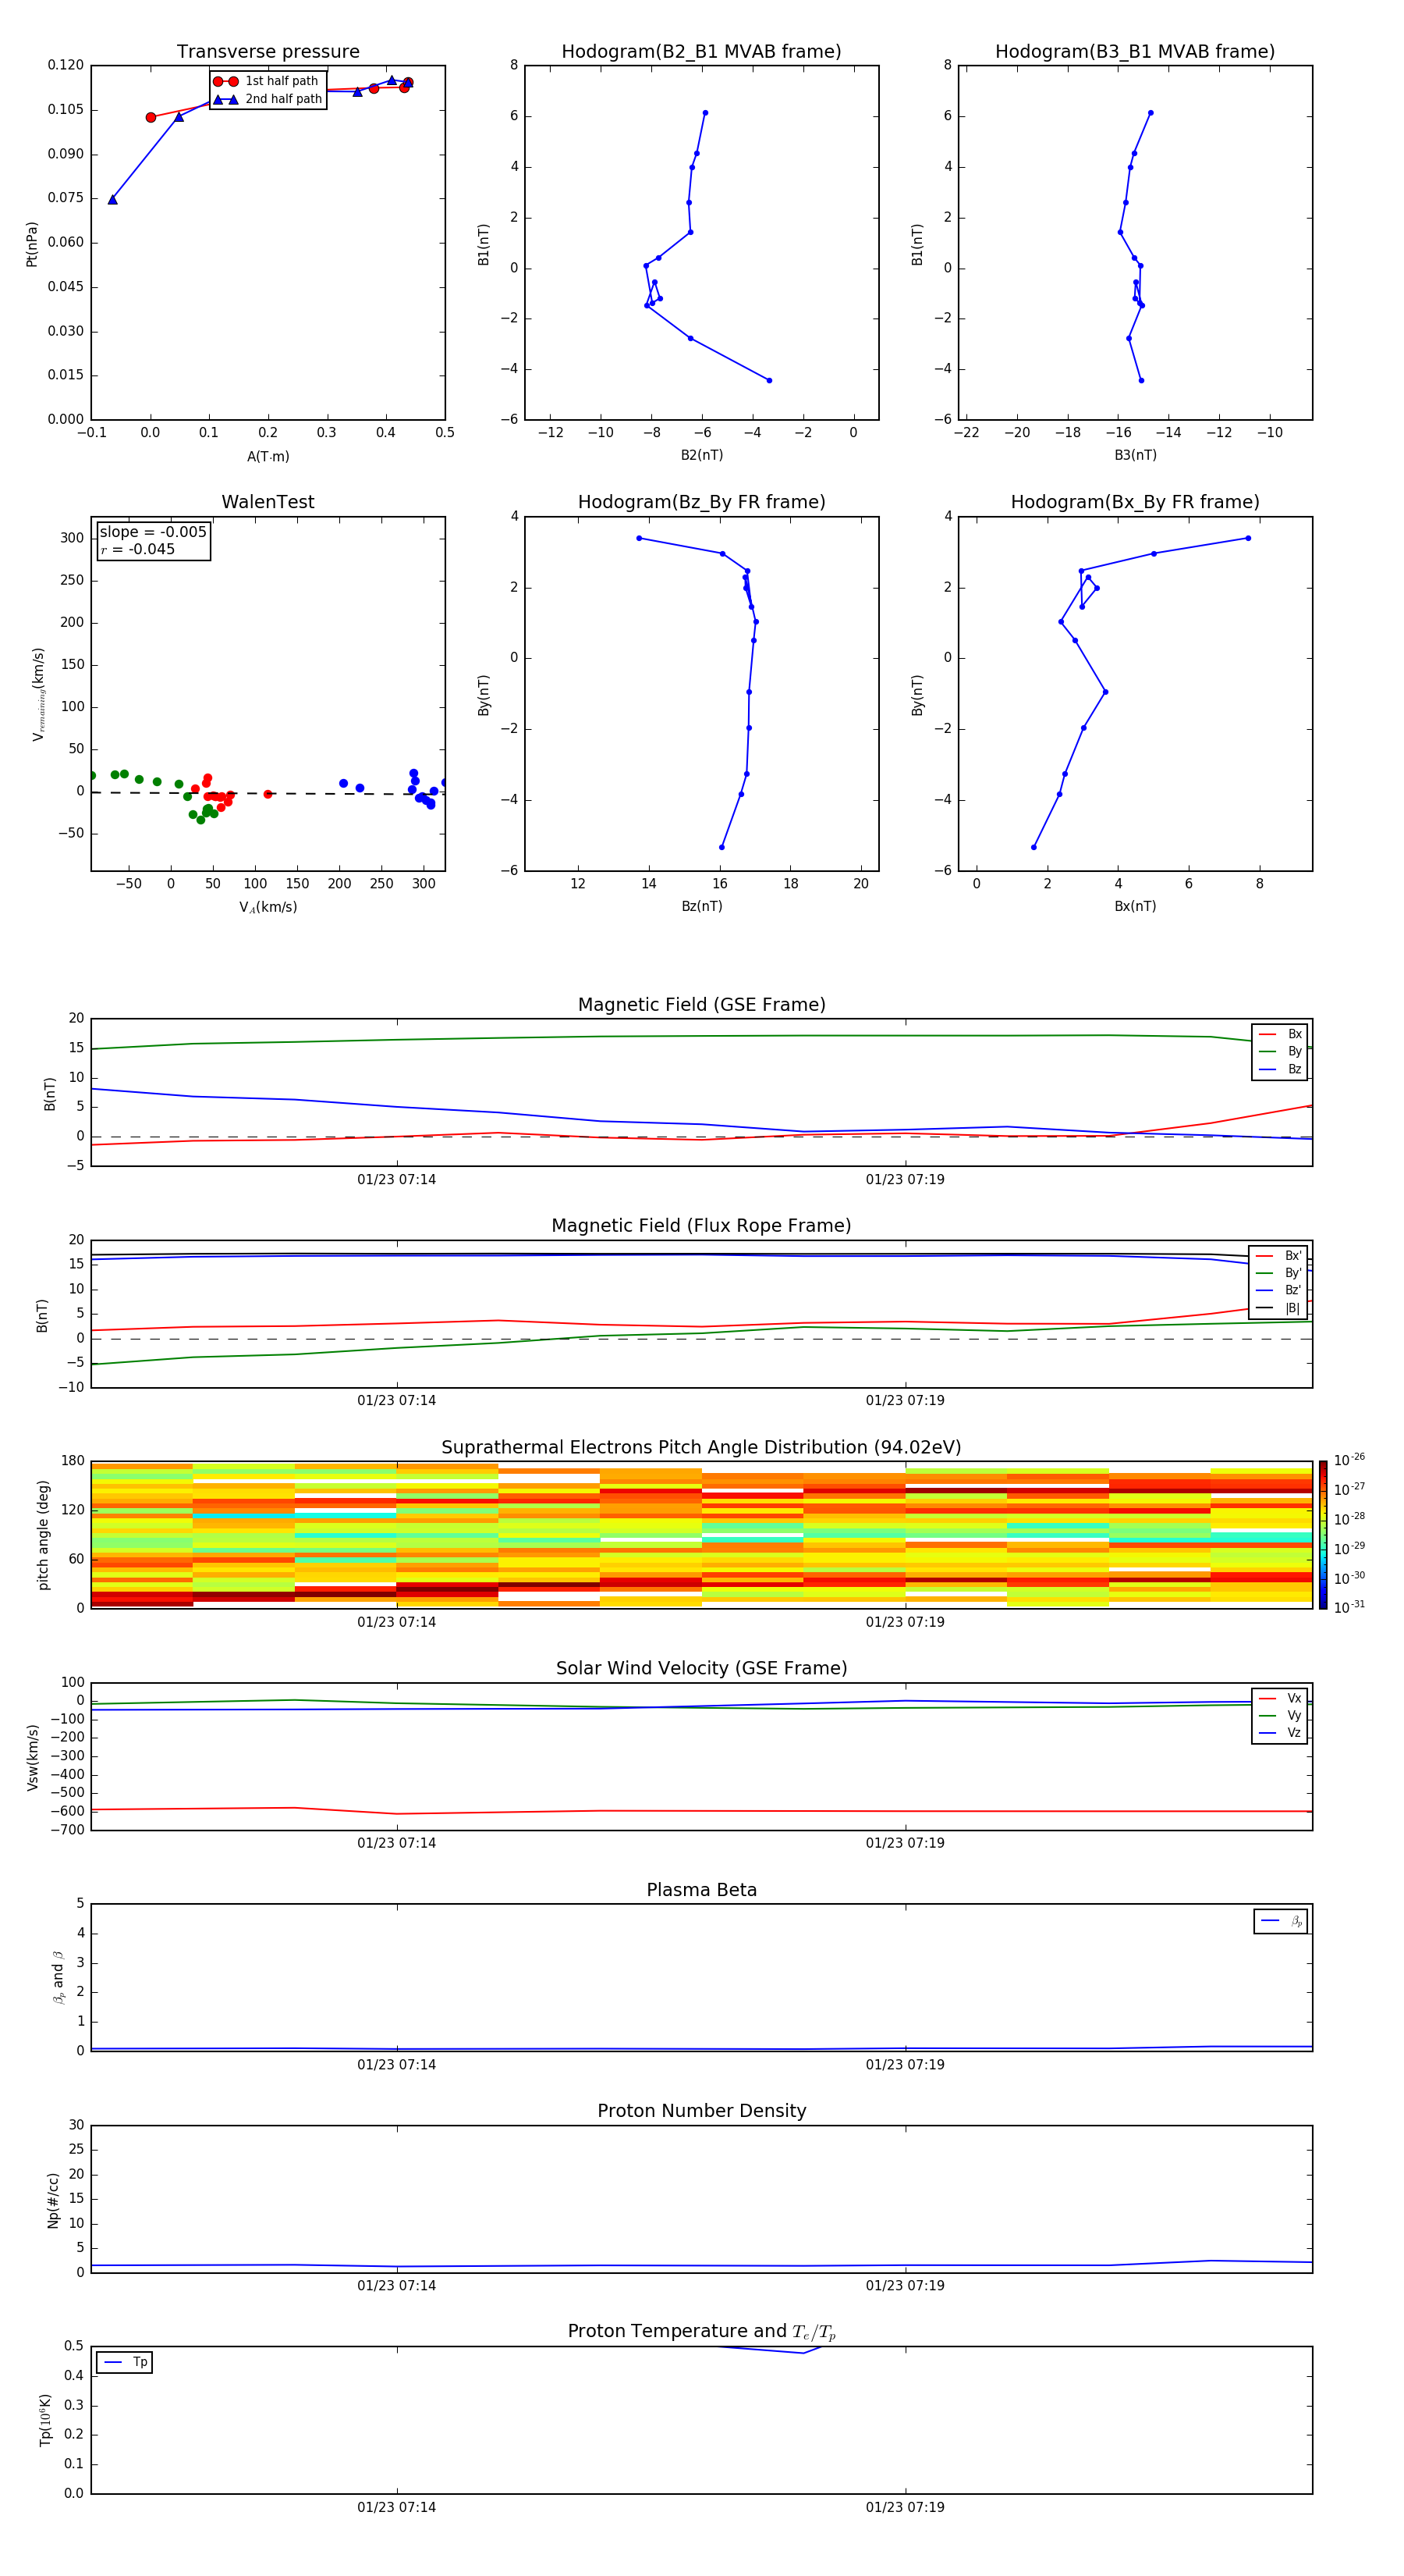Click bottommost point in B2_B1 hodogram
Viewport: 1404px width, 2576px height.
768,380
